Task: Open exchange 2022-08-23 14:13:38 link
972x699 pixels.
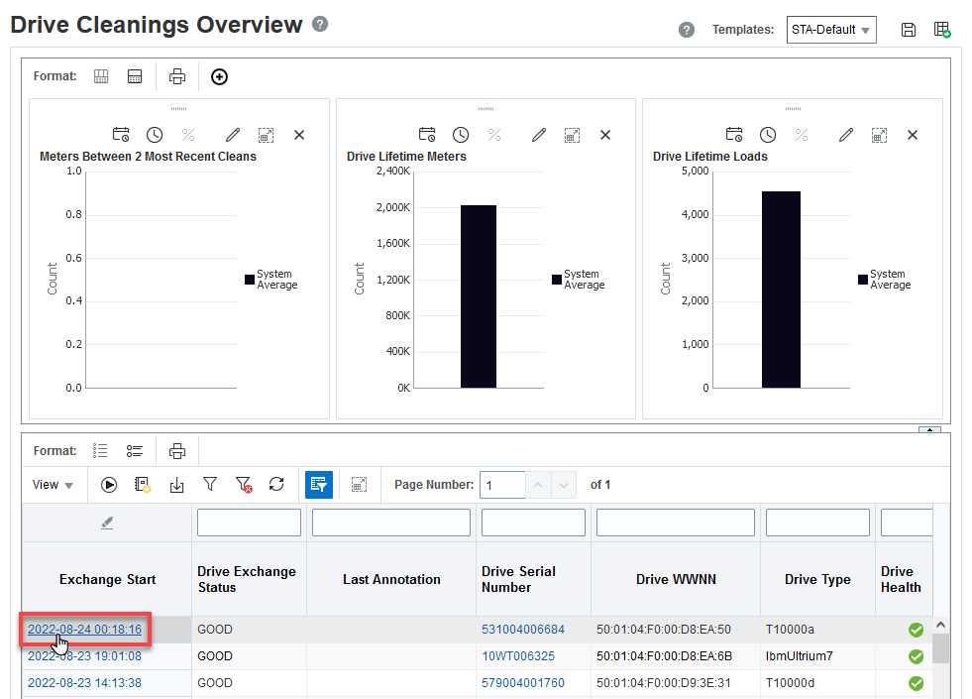Action: (84, 683)
